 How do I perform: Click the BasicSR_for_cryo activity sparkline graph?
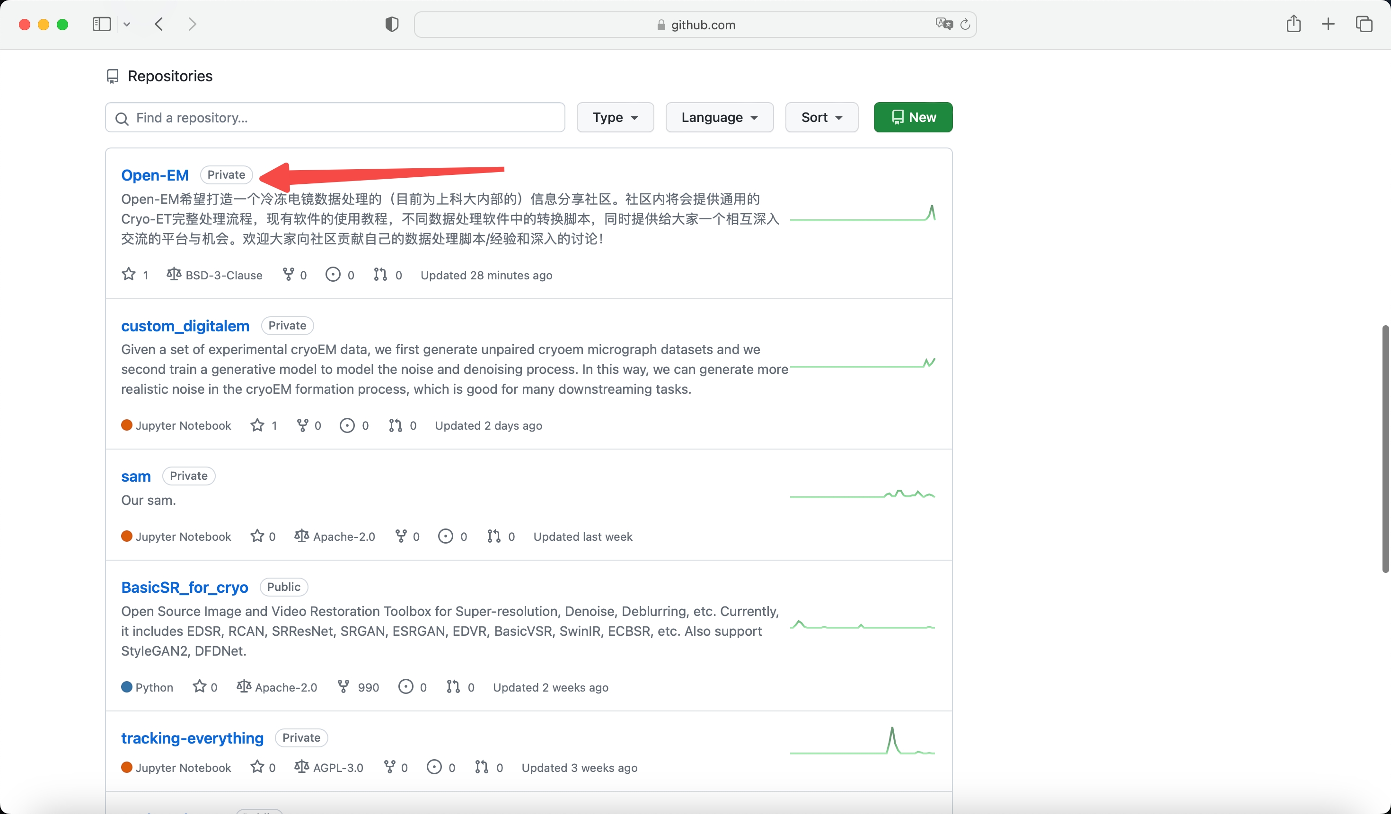coord(863,625)
